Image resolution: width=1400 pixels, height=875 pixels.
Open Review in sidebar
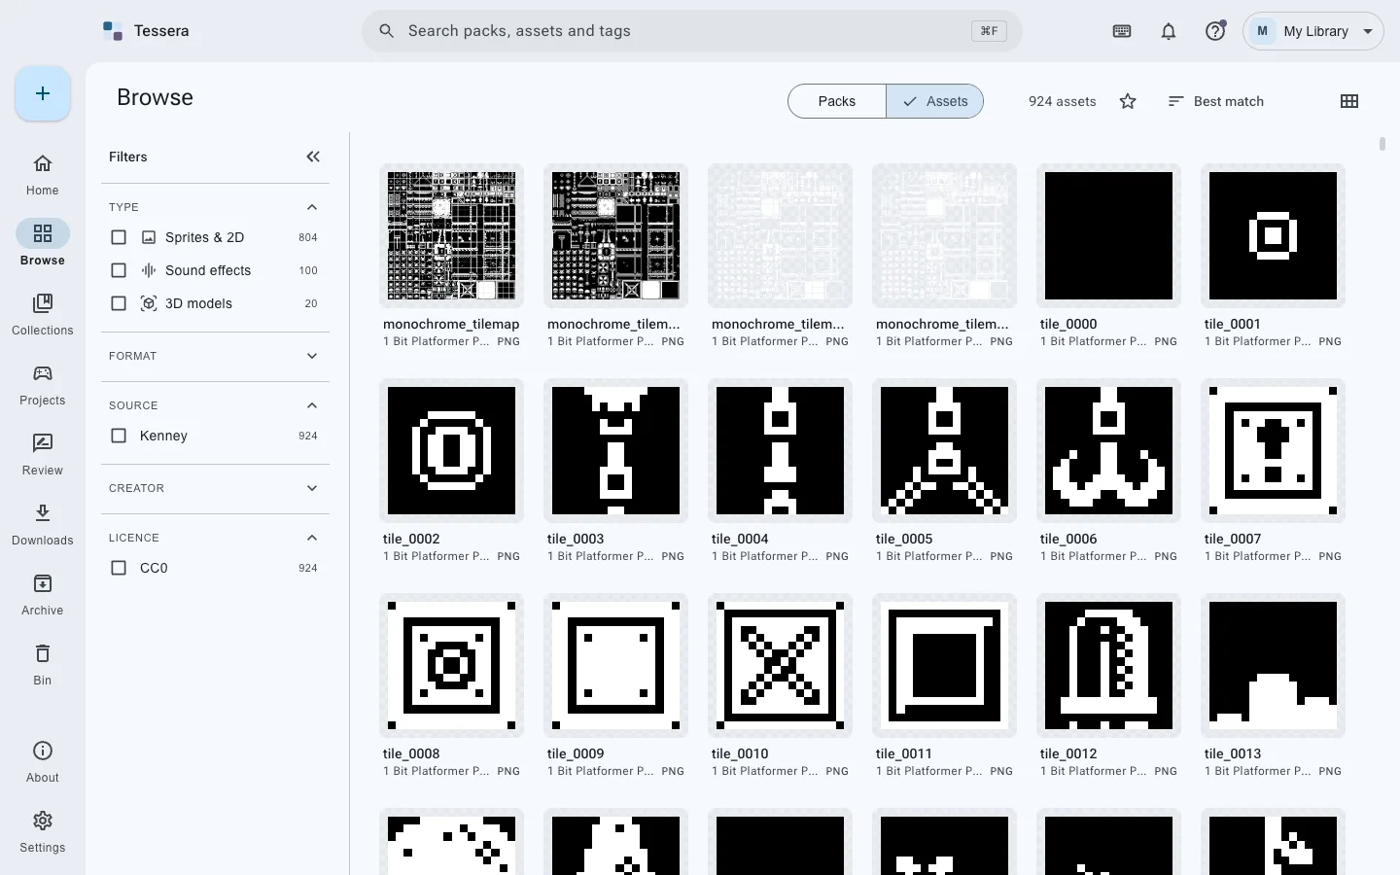pyautogui.click(x=43, y=455)
